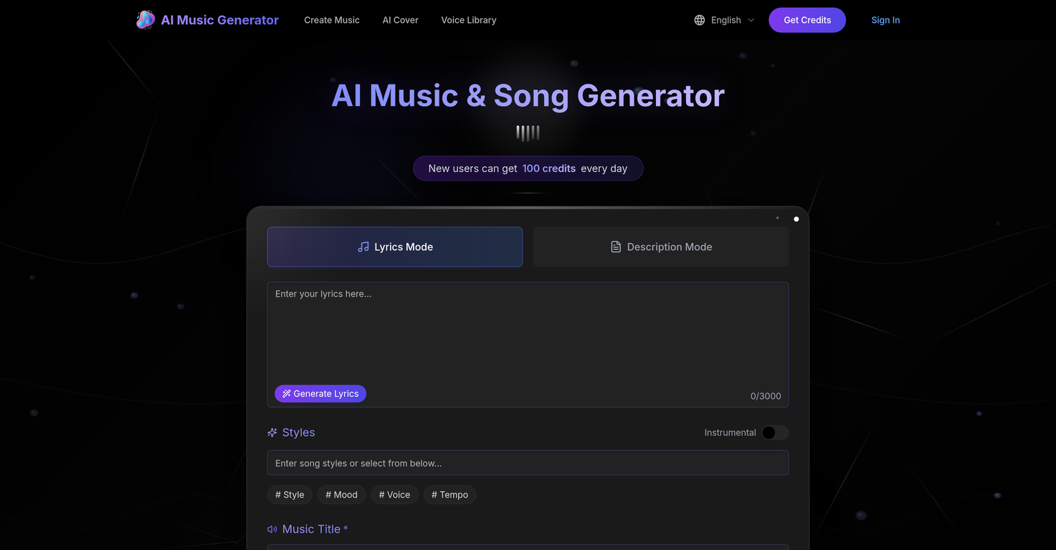
Task: Click the AI Music Generator logo icon
Action: tap(145, 19)
